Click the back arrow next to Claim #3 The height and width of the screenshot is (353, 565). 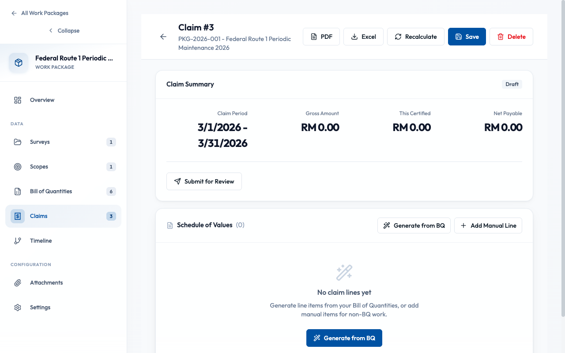tap(163, 37)
